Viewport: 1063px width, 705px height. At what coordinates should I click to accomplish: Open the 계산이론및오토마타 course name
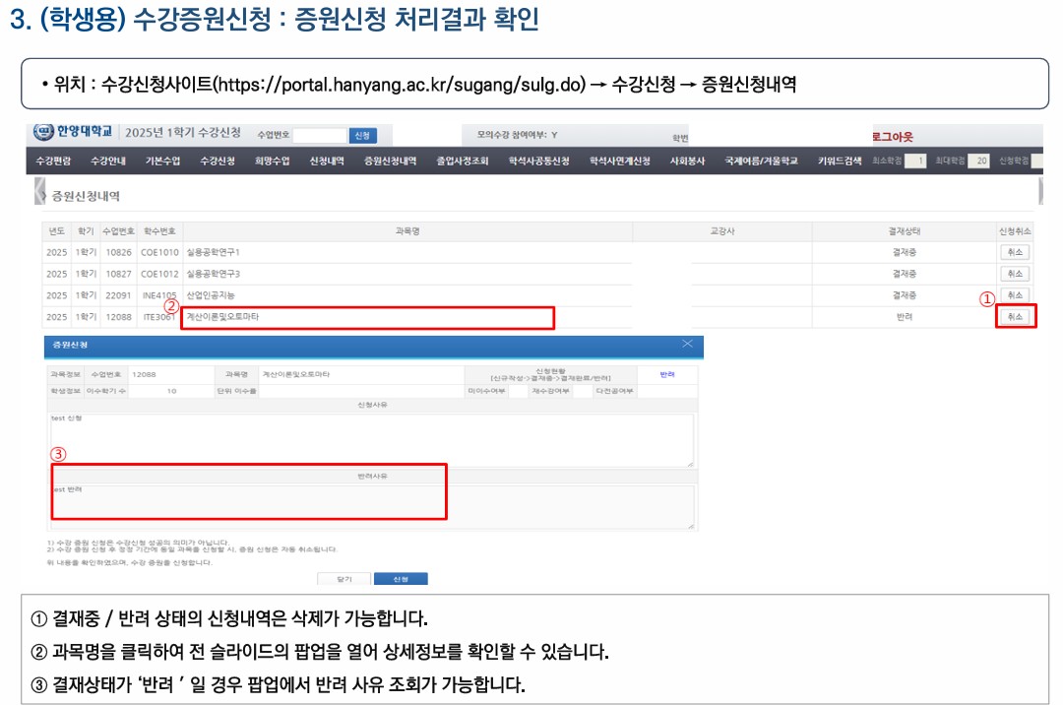tap(222, 317)
